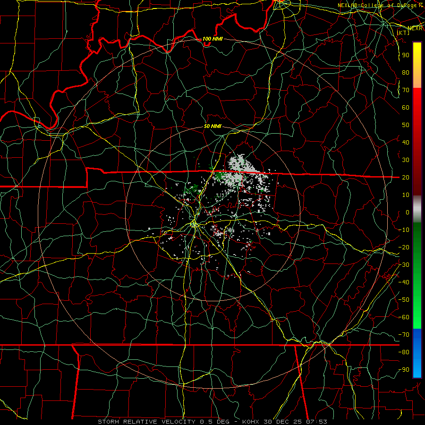The height and width of the screenshot is (425, 425).
Task: Click the -70 value on colorbar scale
Action: [x=404, y=334]
